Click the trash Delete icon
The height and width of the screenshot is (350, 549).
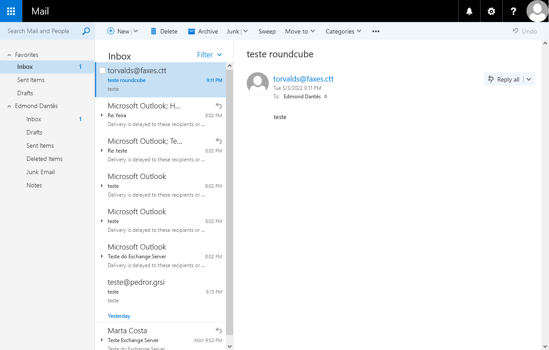154,31
